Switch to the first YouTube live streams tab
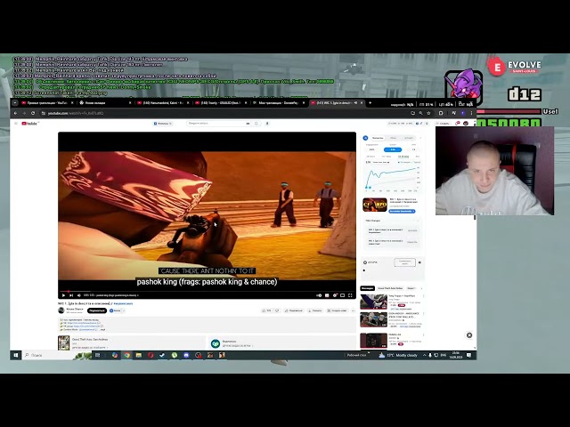The height and width of the screenshot is (427, 570). tap(47, 103)
